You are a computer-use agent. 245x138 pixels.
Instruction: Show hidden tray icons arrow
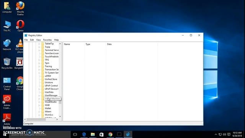(216, 135)
